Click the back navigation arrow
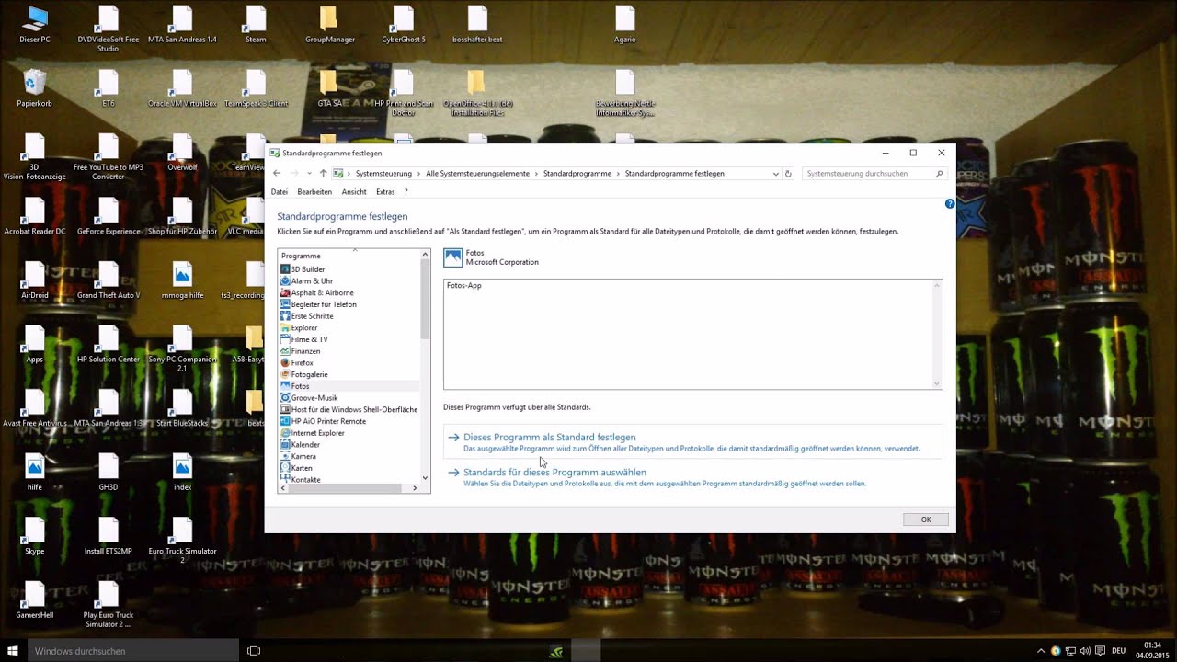 click(x=277, y=173)
